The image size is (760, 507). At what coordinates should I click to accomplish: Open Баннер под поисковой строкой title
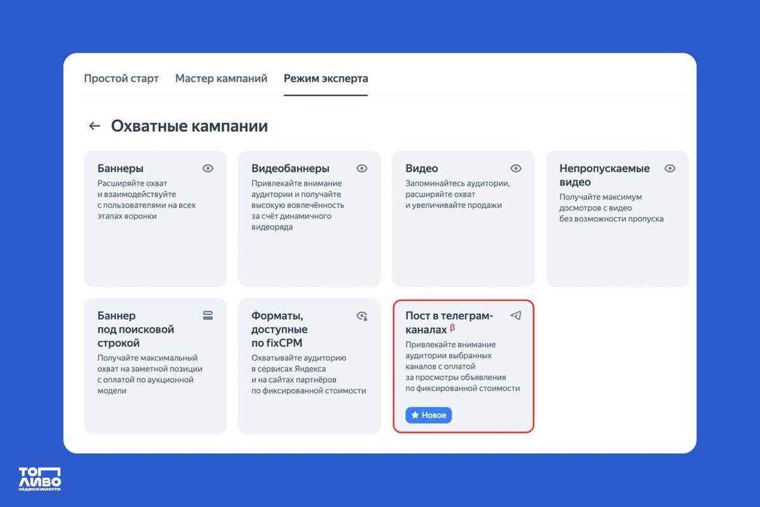coord(136,330)
